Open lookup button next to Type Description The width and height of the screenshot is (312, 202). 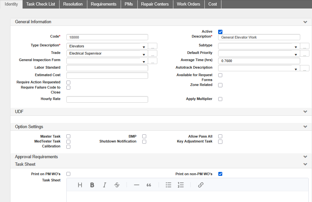[x=153, y=46]
